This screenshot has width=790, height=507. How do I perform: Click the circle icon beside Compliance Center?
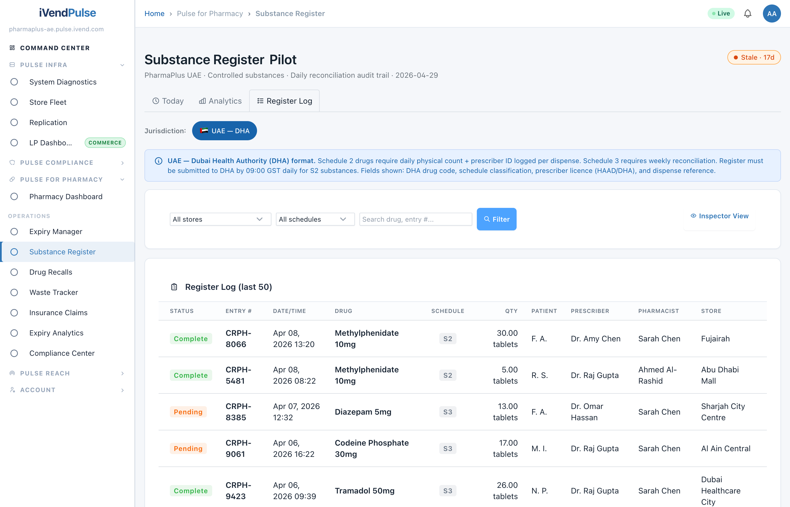click(x=14, y=353)
